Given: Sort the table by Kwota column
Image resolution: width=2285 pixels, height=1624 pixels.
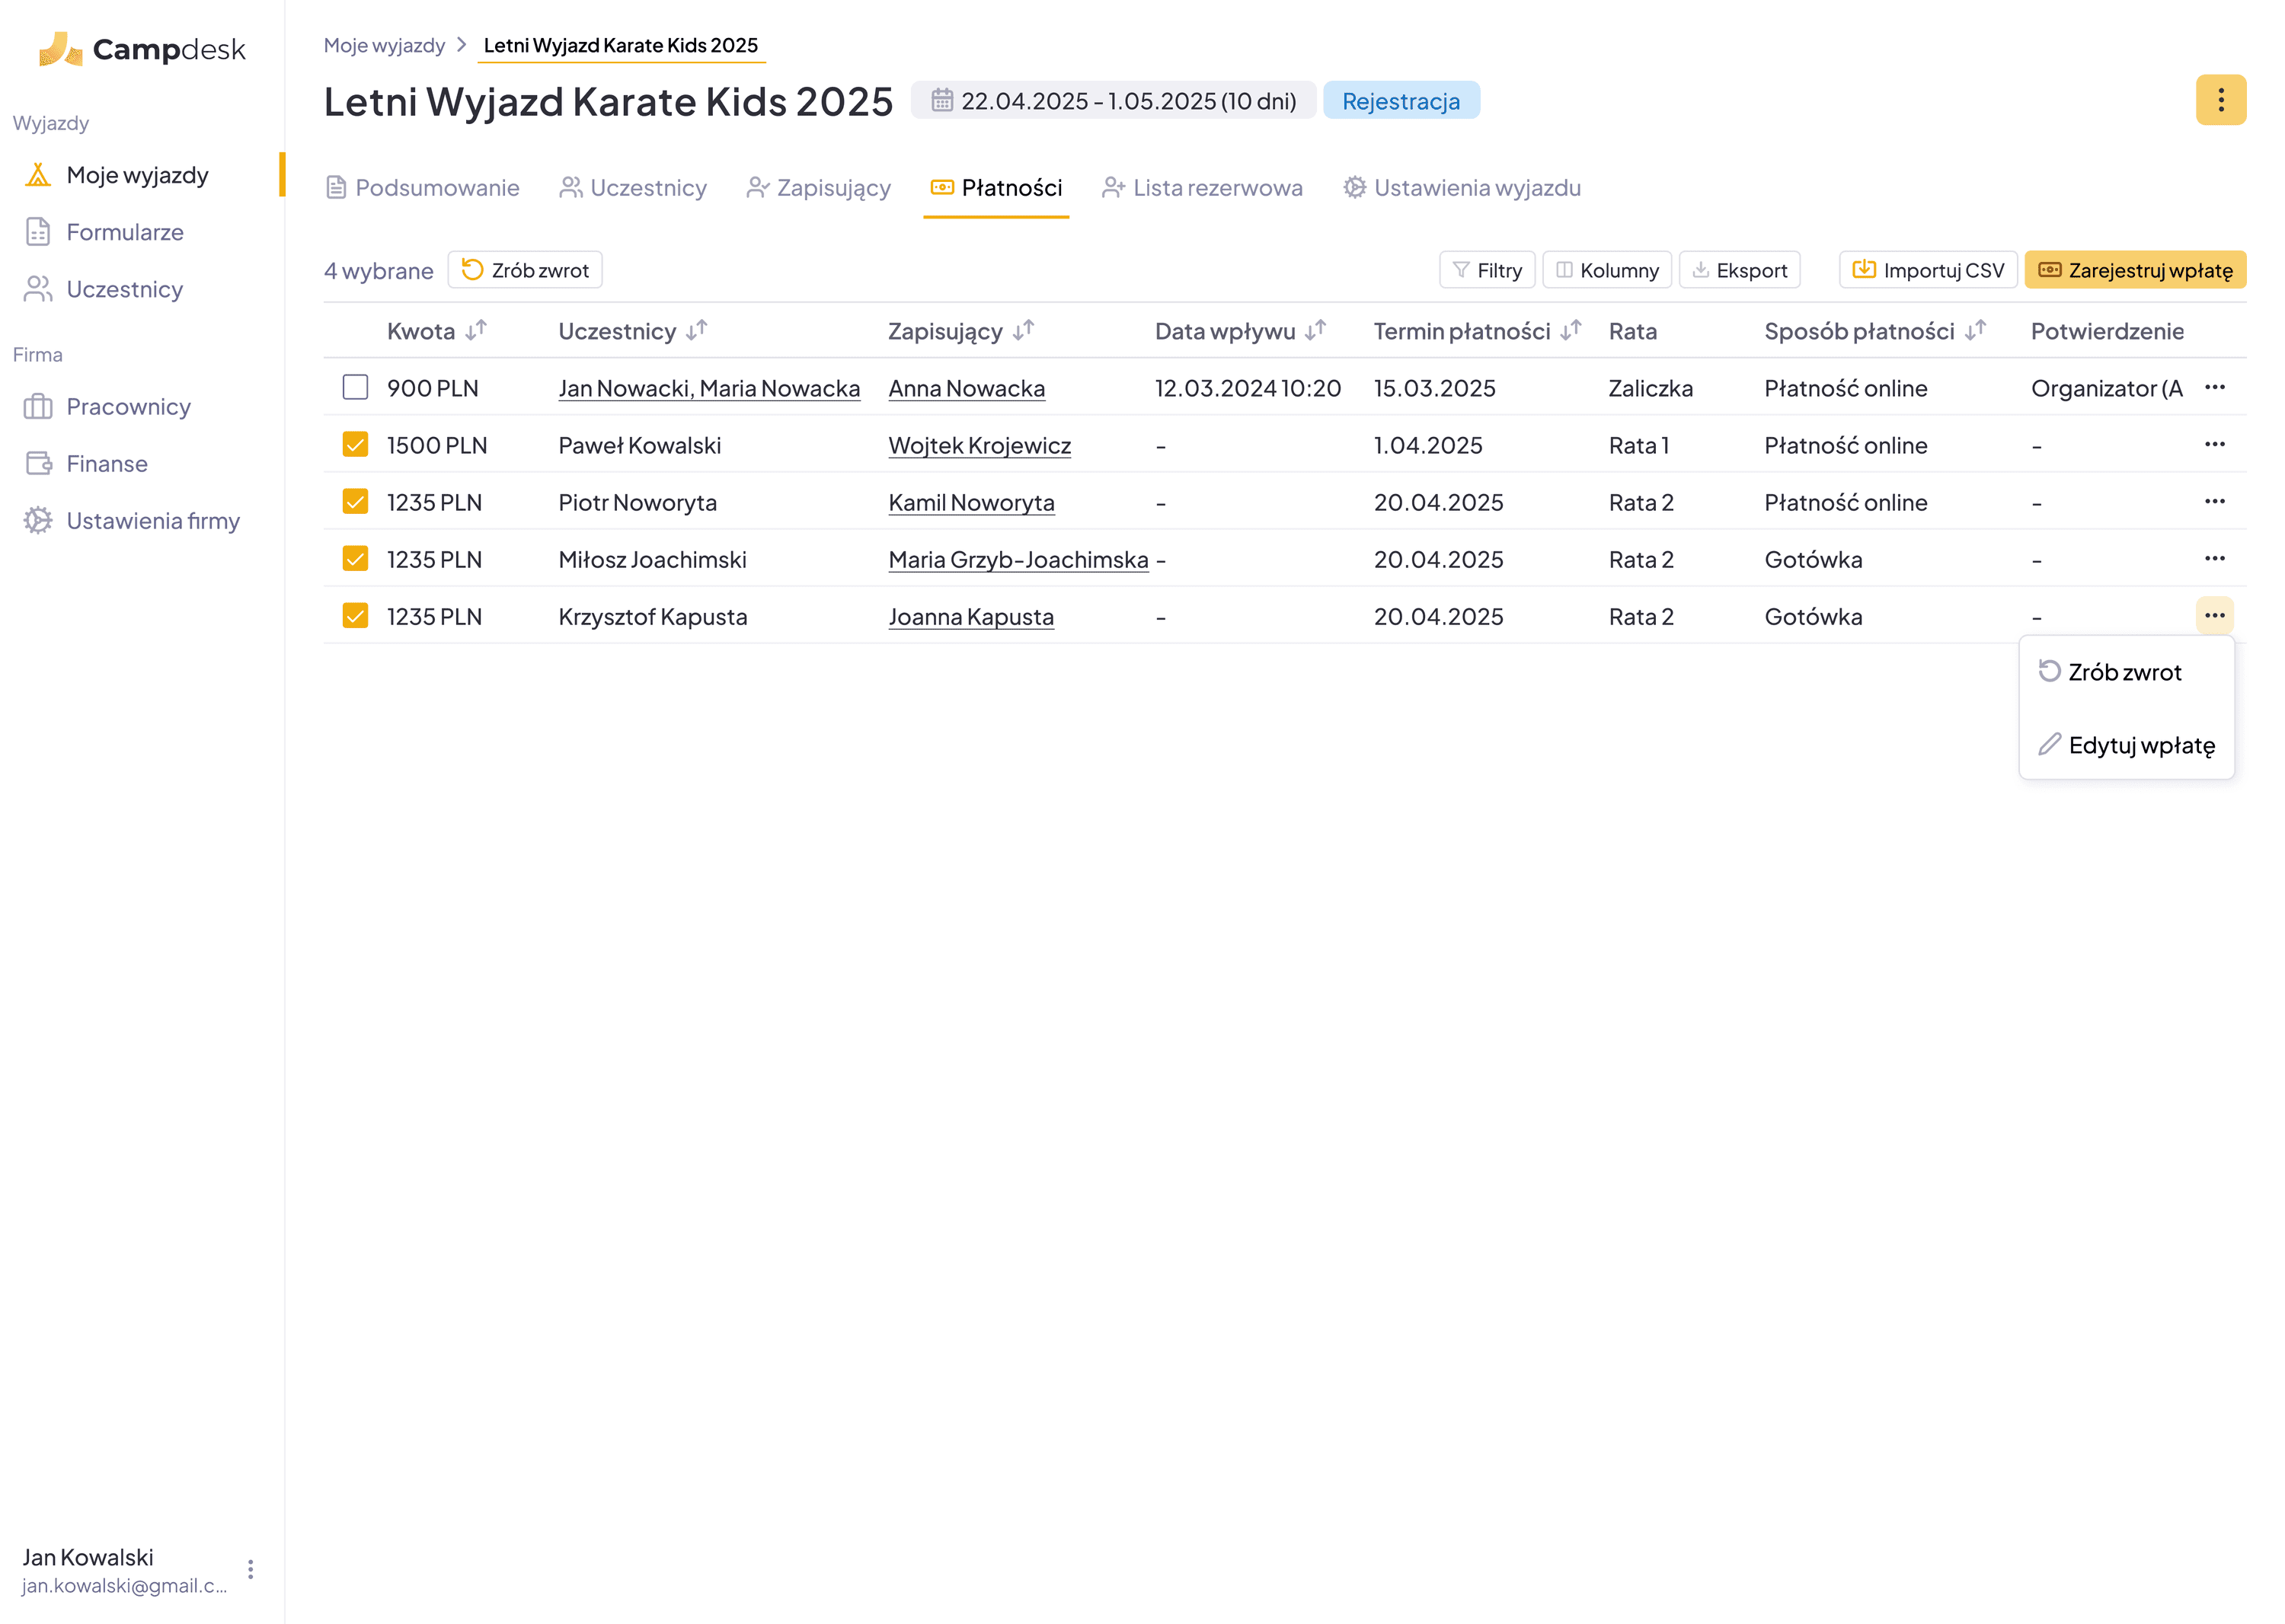Looking at the screenshot, I should tap(476, 330).
